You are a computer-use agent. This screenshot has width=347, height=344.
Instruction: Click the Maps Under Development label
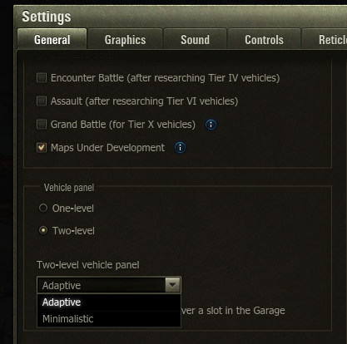click(x=107, y=148)
